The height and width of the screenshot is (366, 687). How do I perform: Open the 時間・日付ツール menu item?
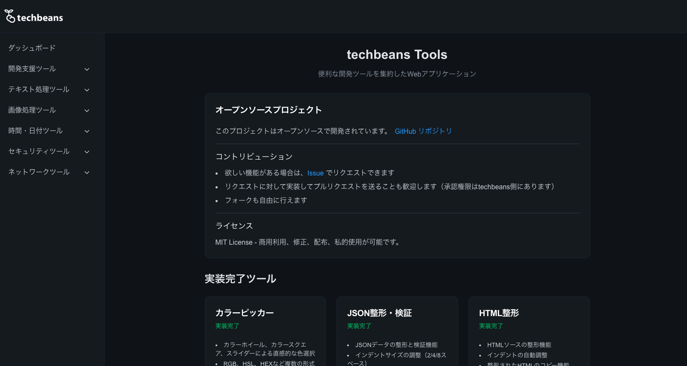click(x=35, y=131)
